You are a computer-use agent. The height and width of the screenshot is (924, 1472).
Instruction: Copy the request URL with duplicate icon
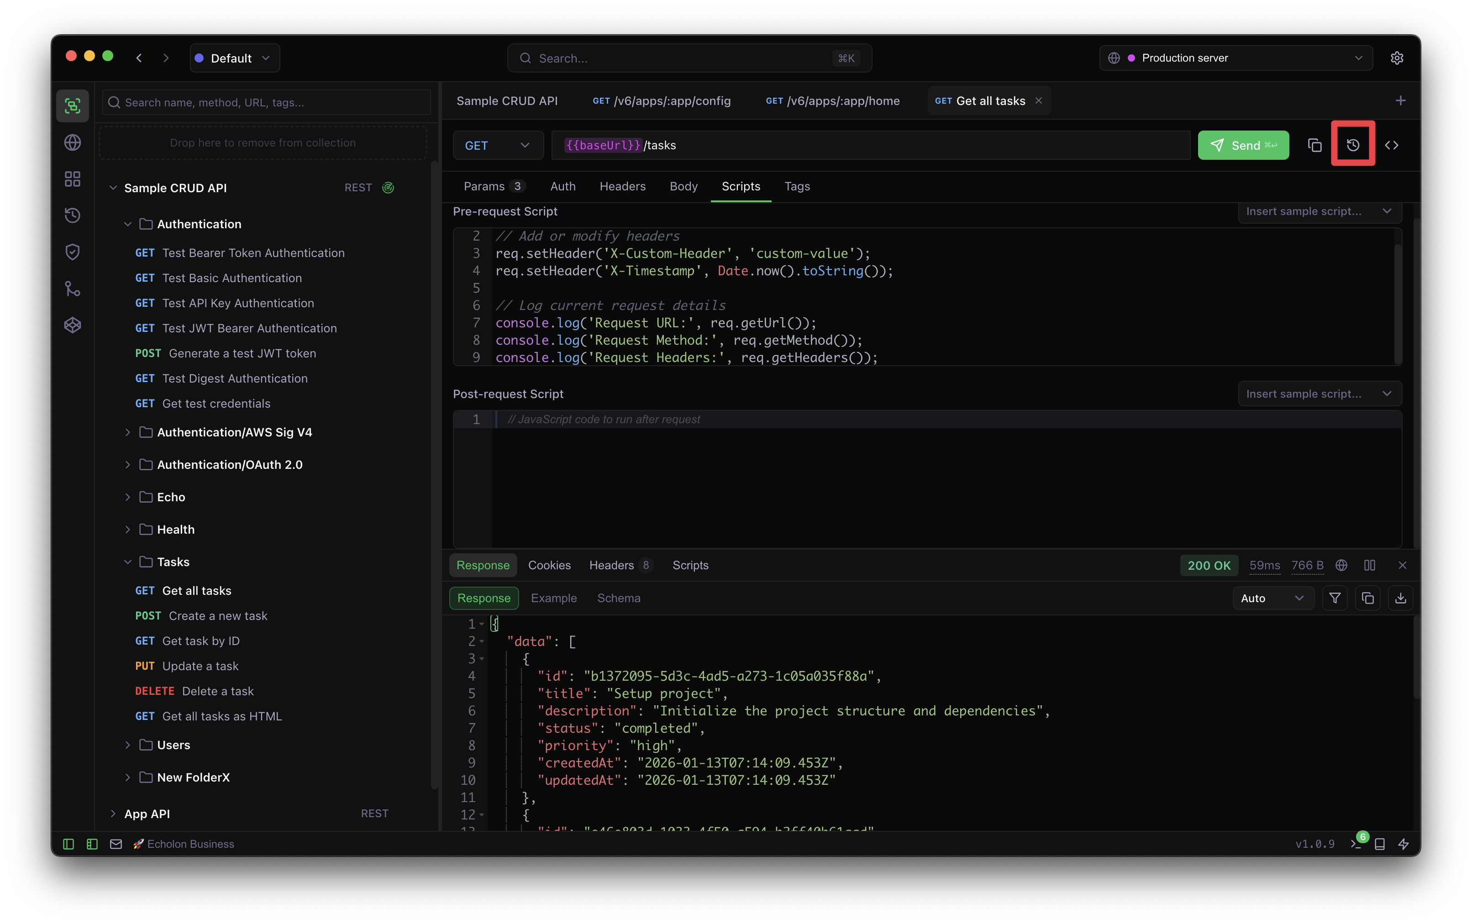(1314, 145)
